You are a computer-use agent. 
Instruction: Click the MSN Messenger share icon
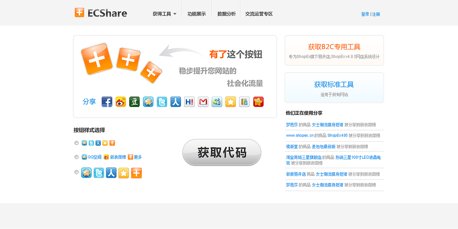pyautogui.click(x=217, y=102)
